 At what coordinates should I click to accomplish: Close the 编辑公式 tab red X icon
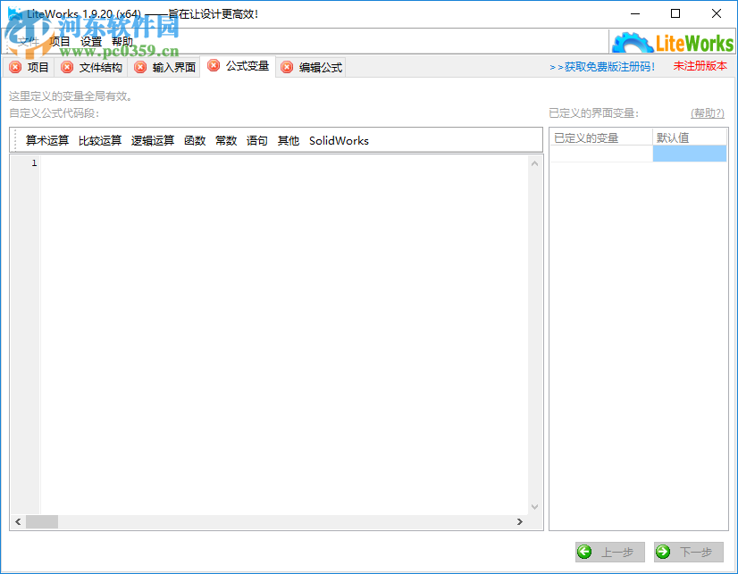[x=287, y=66]
